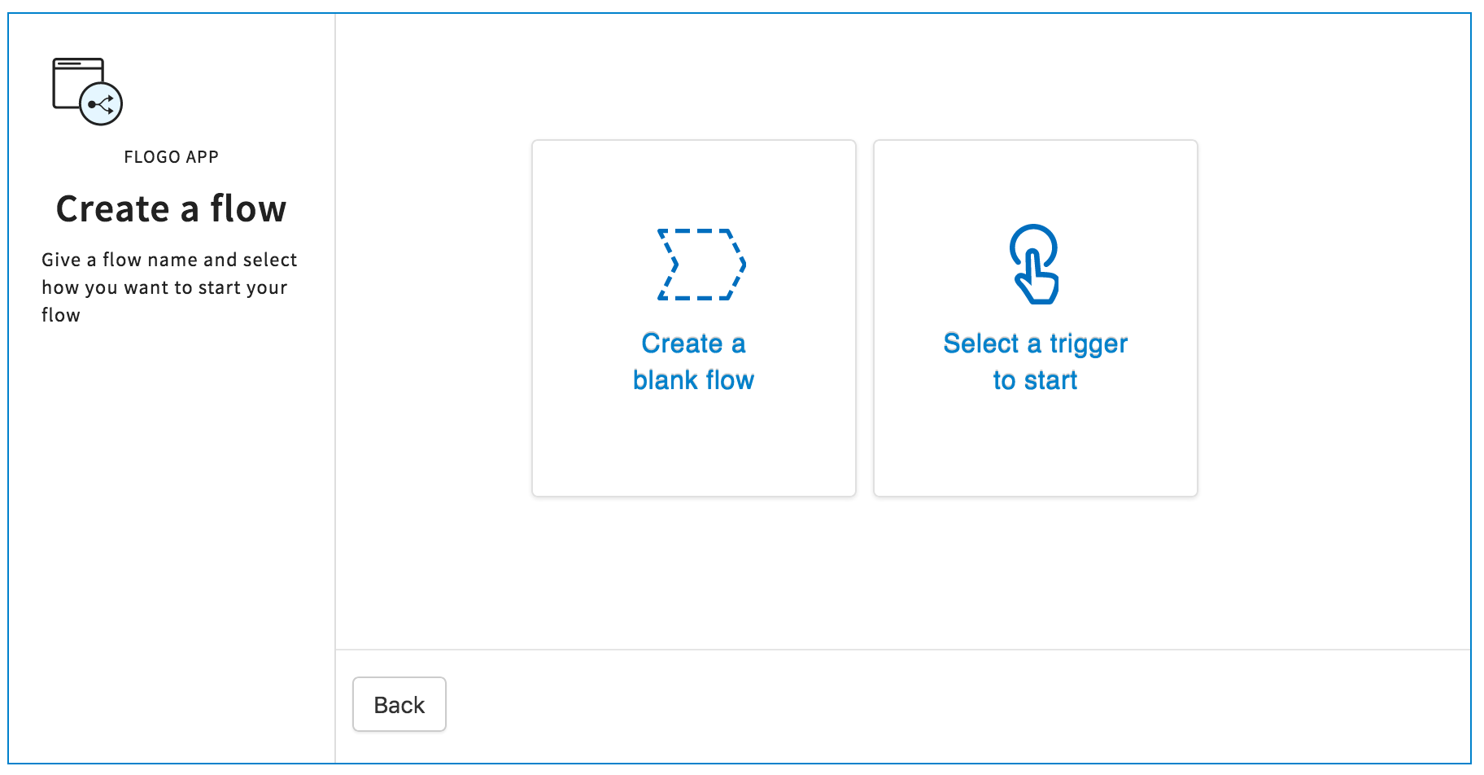
Task: Click the branching-arrows circle badge on the Flogo icon
Action: click(x=102, y=104)
